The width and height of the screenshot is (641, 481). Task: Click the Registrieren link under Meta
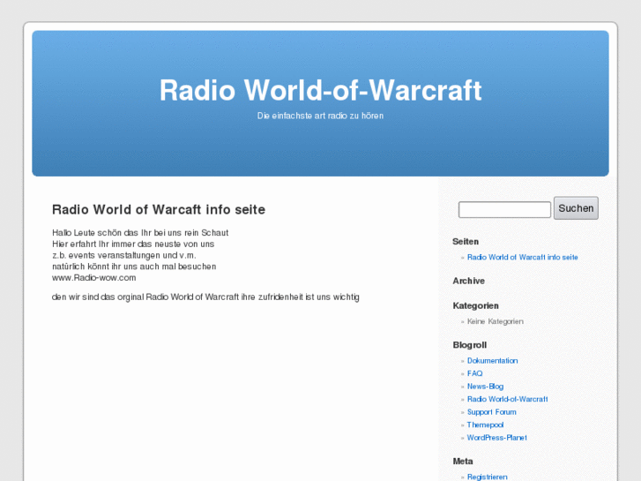[487, 477]
